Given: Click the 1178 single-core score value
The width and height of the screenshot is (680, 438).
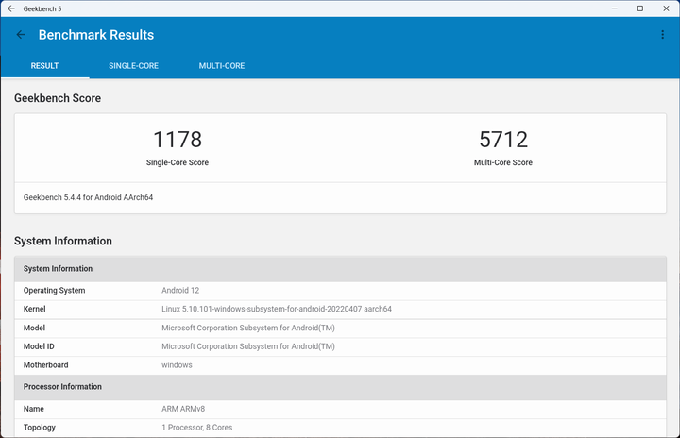Looking at the screenshot, I should [178, 140].
